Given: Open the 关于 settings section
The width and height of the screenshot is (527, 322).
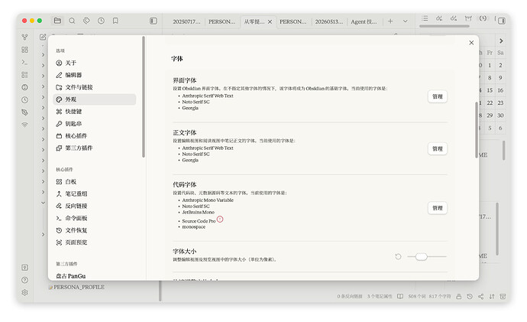Looking at the screenshot, I should coord(95,63).
